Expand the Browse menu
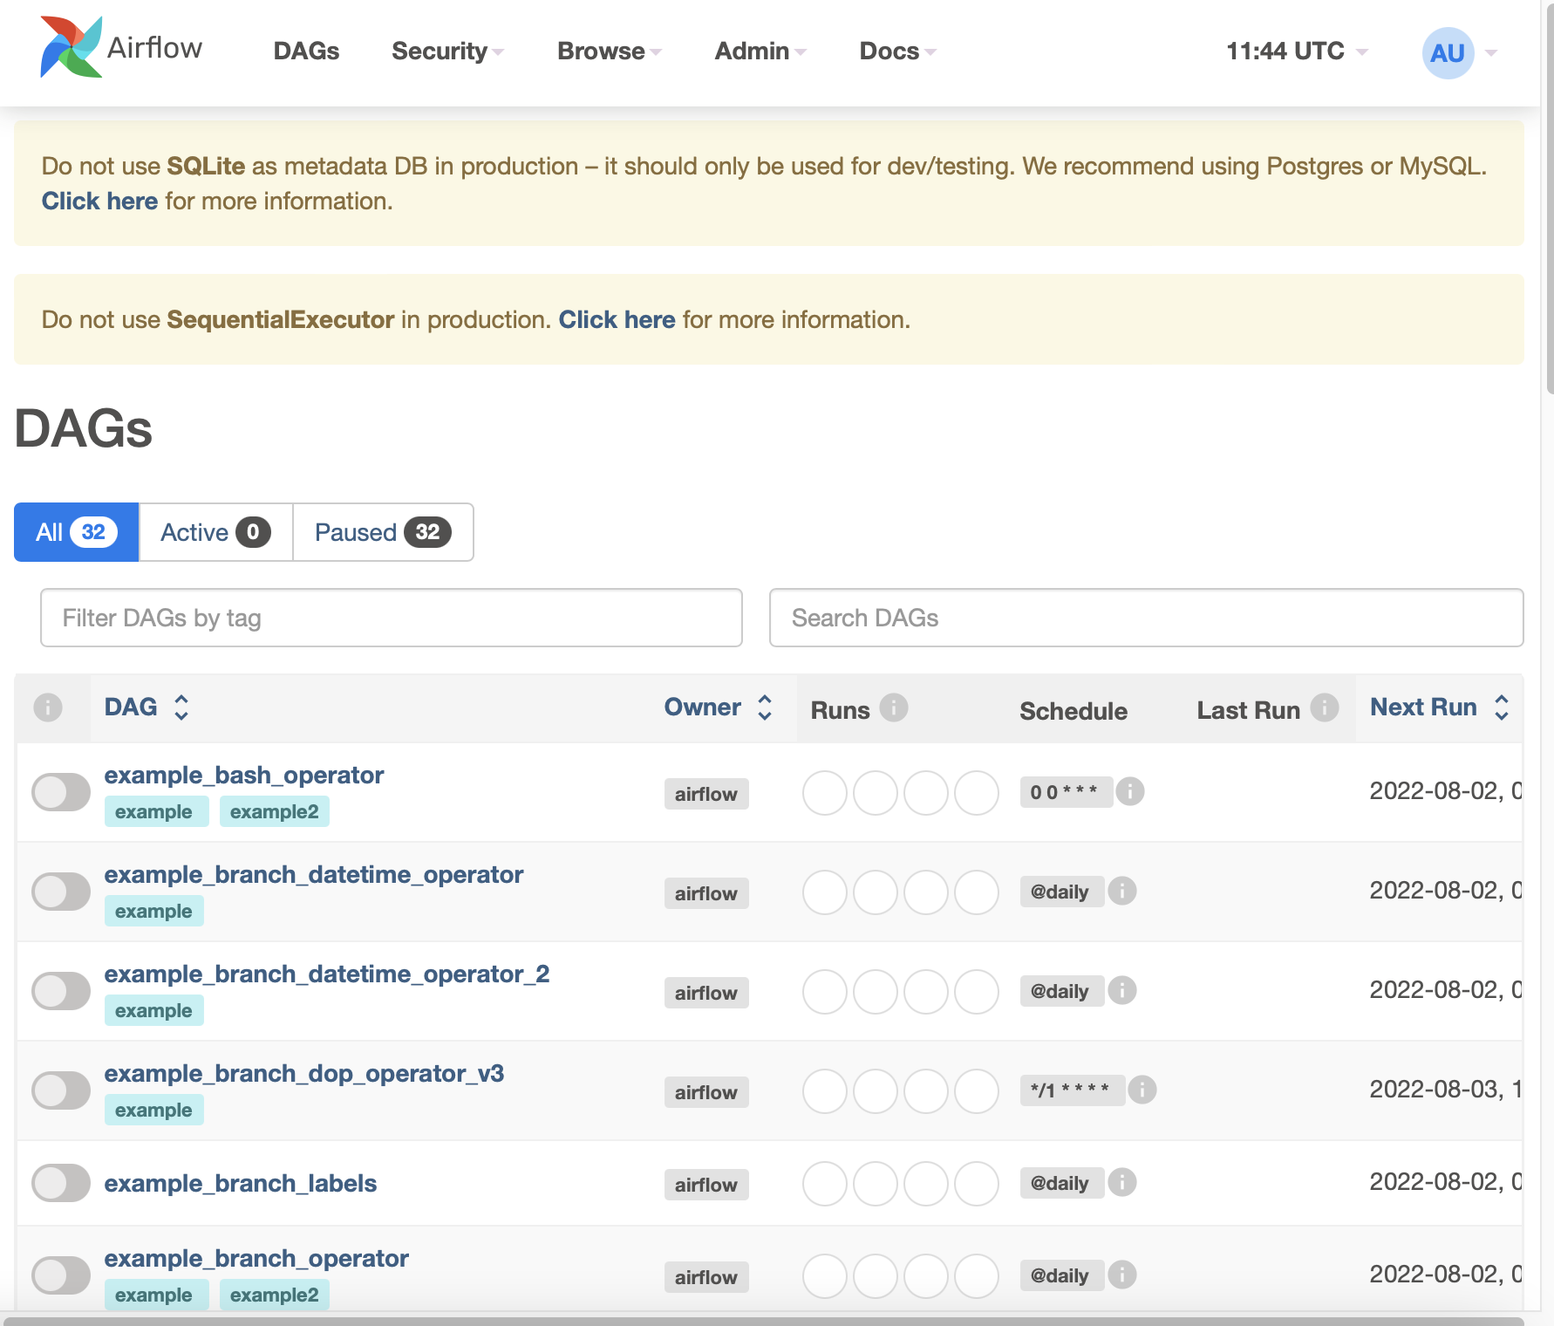 coord(610,51)
